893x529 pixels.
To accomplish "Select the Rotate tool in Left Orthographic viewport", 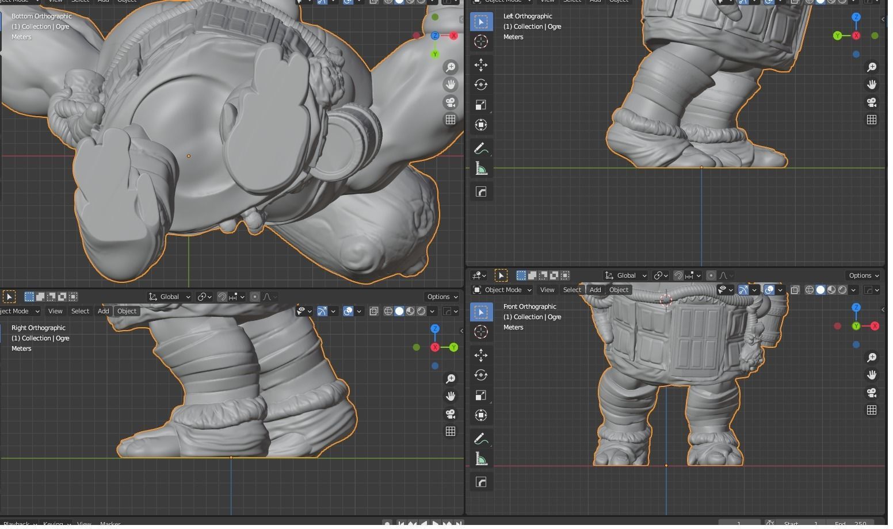I will (x=481, y=85).
